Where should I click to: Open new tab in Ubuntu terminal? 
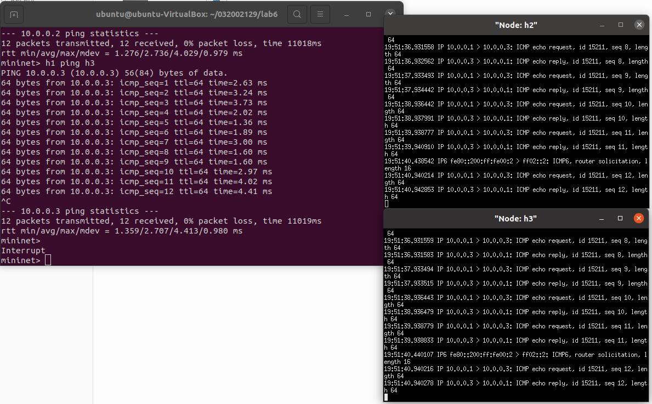(14, 15)
